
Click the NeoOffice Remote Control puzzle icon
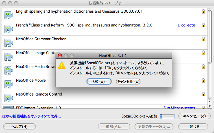pos(9,98)
